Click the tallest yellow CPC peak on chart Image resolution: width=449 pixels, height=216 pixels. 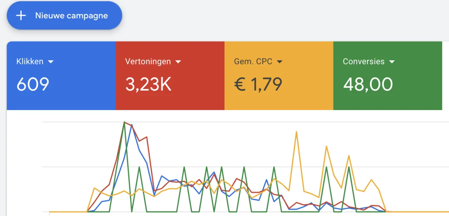pos(296,132)
